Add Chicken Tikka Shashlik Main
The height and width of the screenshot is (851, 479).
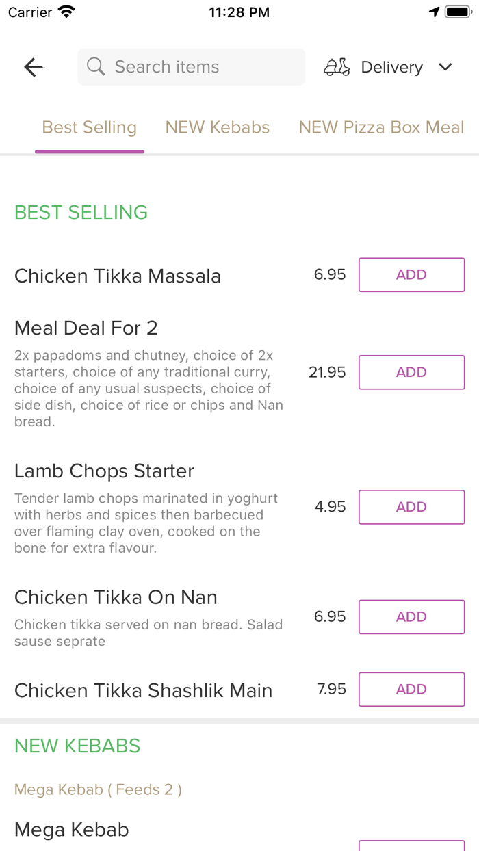tap(411, 690)
